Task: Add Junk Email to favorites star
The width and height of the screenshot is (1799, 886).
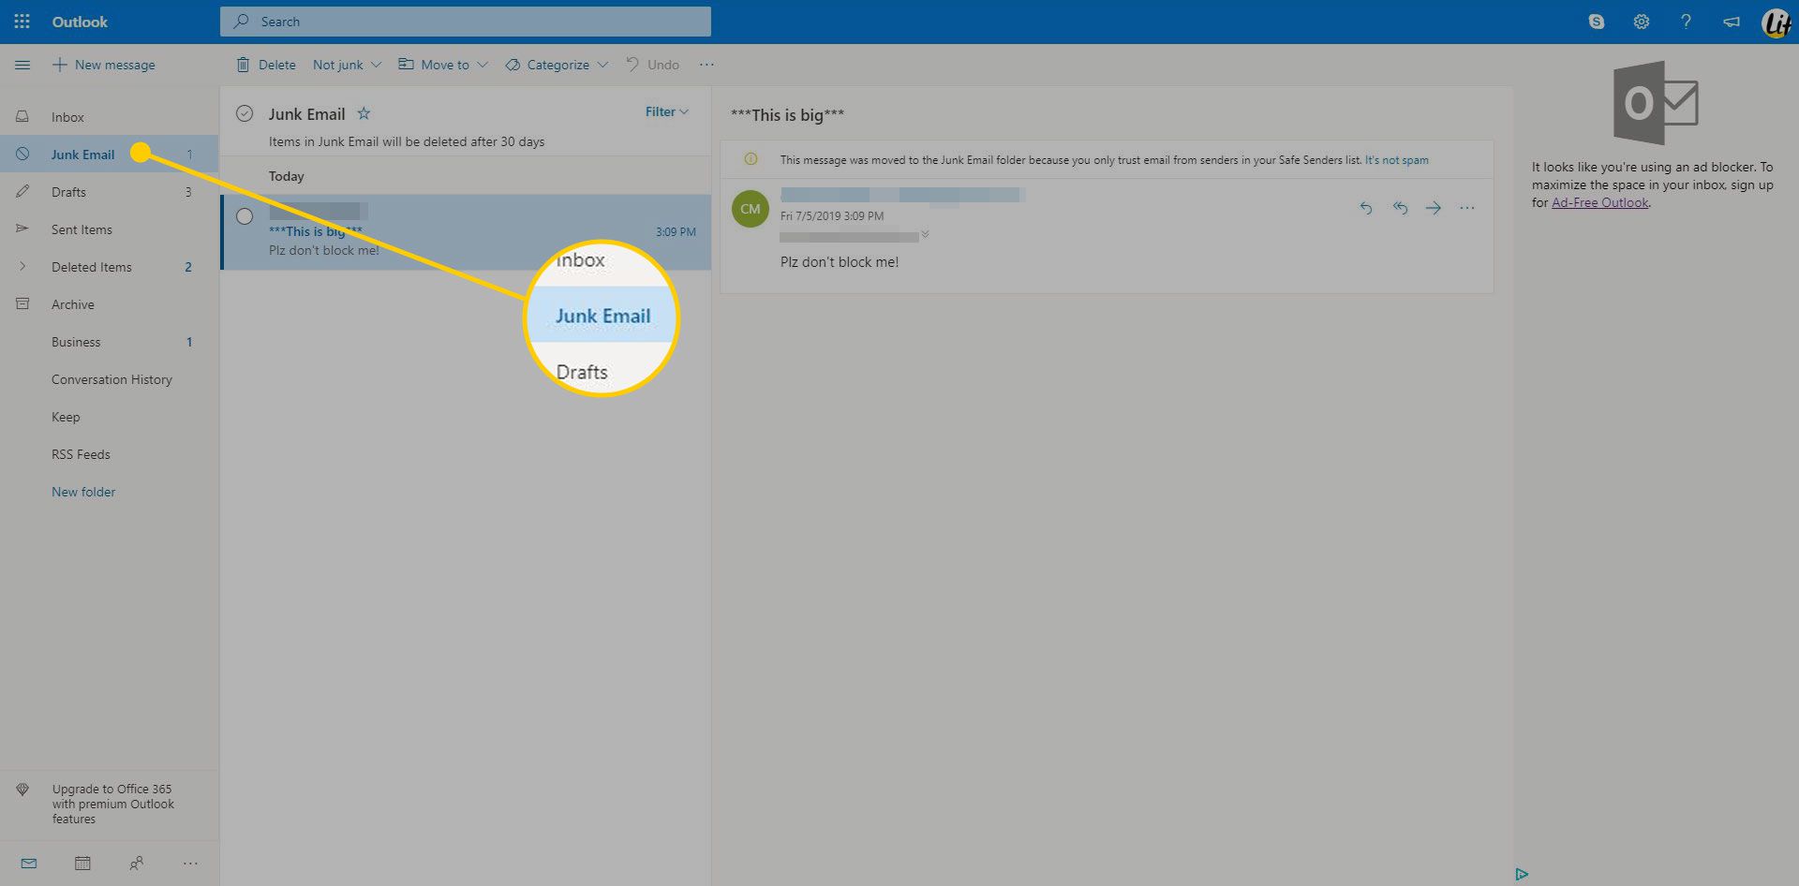Action: (364, 113)
